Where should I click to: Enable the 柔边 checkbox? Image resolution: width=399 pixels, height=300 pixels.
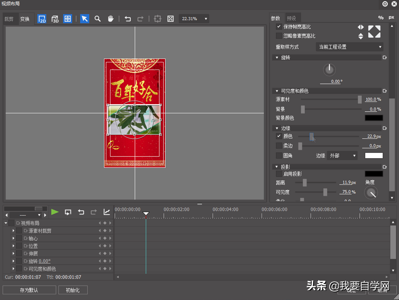[279, 146]
